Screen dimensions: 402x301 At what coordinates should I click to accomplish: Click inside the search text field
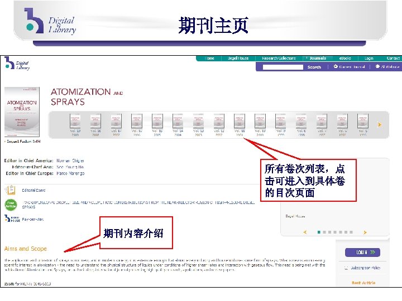[283, 67]
